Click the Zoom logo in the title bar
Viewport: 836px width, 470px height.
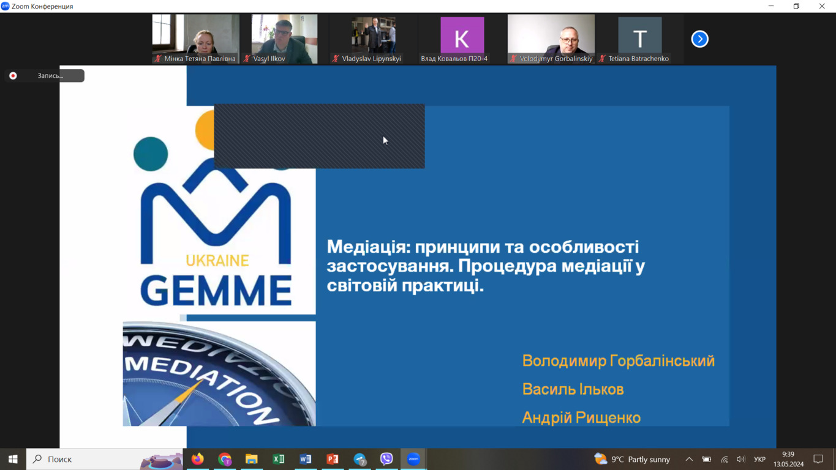(6, 6)
